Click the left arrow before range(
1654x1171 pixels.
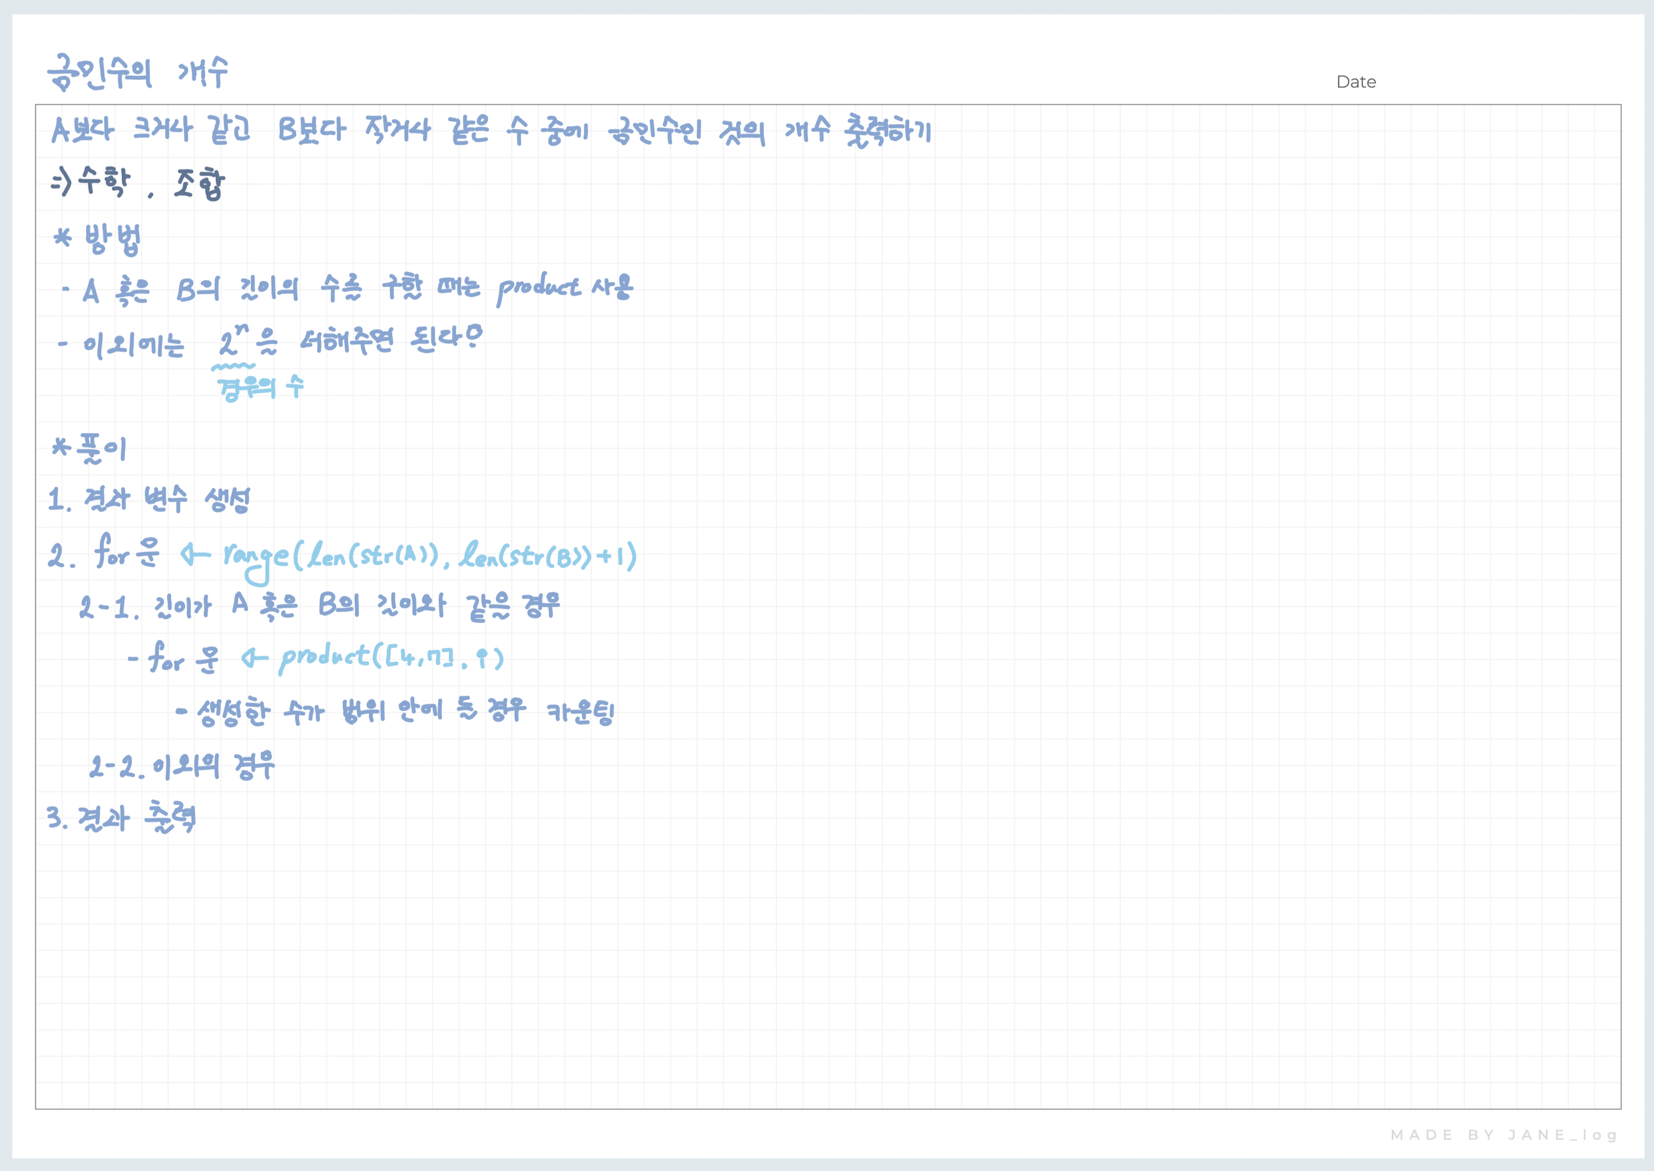pyautogui.click(x=194, y=555)
